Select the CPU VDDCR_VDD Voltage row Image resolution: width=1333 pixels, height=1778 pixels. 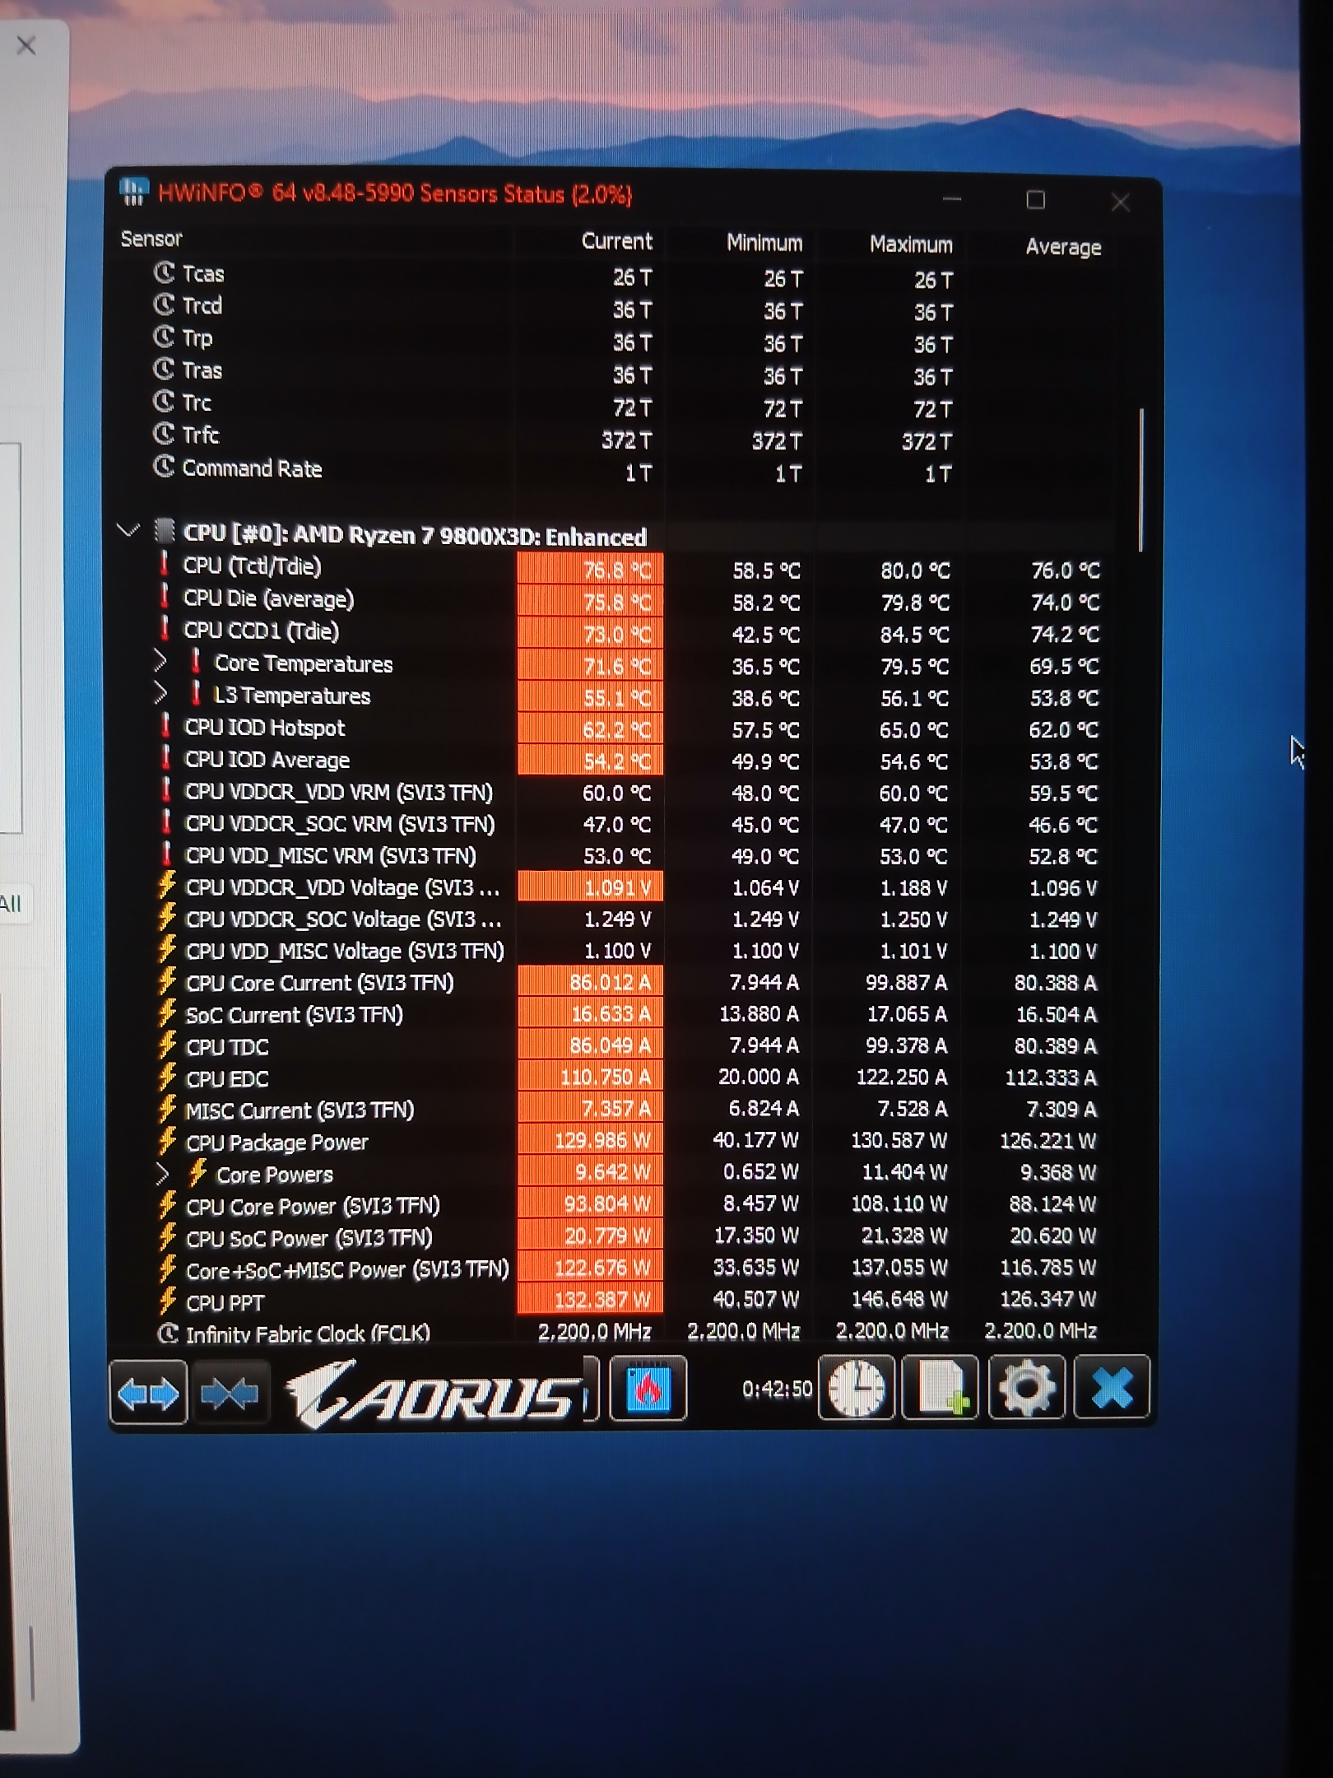click(629, 887)
